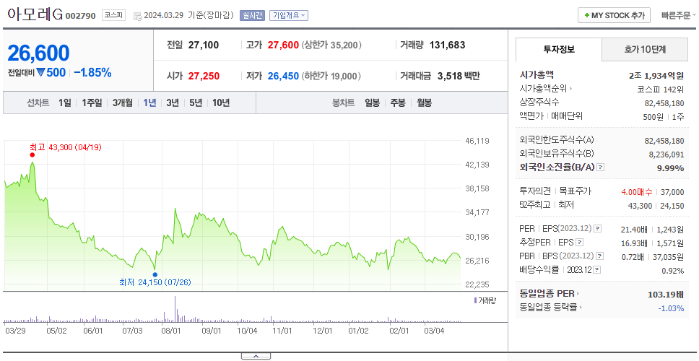Viewport: 699px width, 361px height.
Task: Add stock with MY STOCK 추가 button
Action: click(x=614, y=15)
